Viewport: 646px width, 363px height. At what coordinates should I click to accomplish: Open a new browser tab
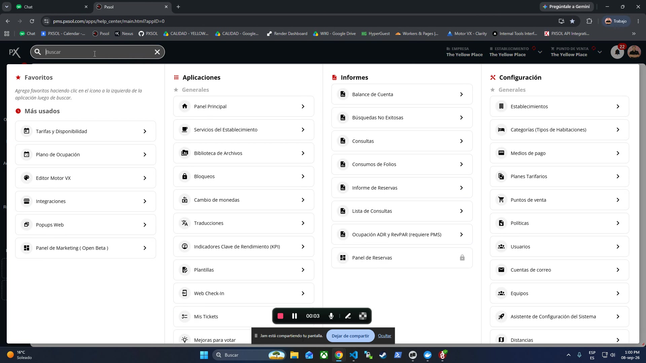tap(178, 7)
